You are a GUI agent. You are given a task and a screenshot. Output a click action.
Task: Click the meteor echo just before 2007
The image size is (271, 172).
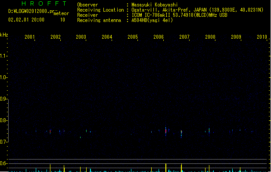(x=181, y=134)
